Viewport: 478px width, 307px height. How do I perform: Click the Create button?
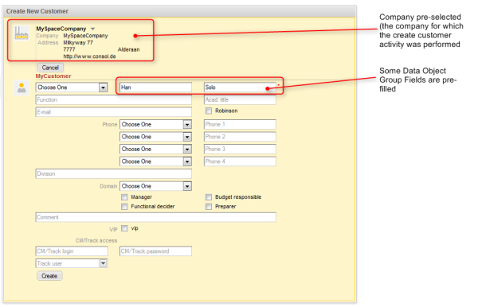tap(49, 276)
